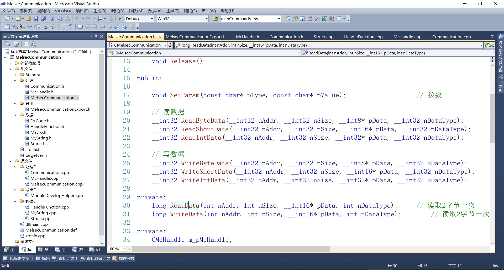The width and height of the screenshot is (504, 270).
Task: Switch to the HandleFunction.cpp tab
Action: [x=363, y=37]
